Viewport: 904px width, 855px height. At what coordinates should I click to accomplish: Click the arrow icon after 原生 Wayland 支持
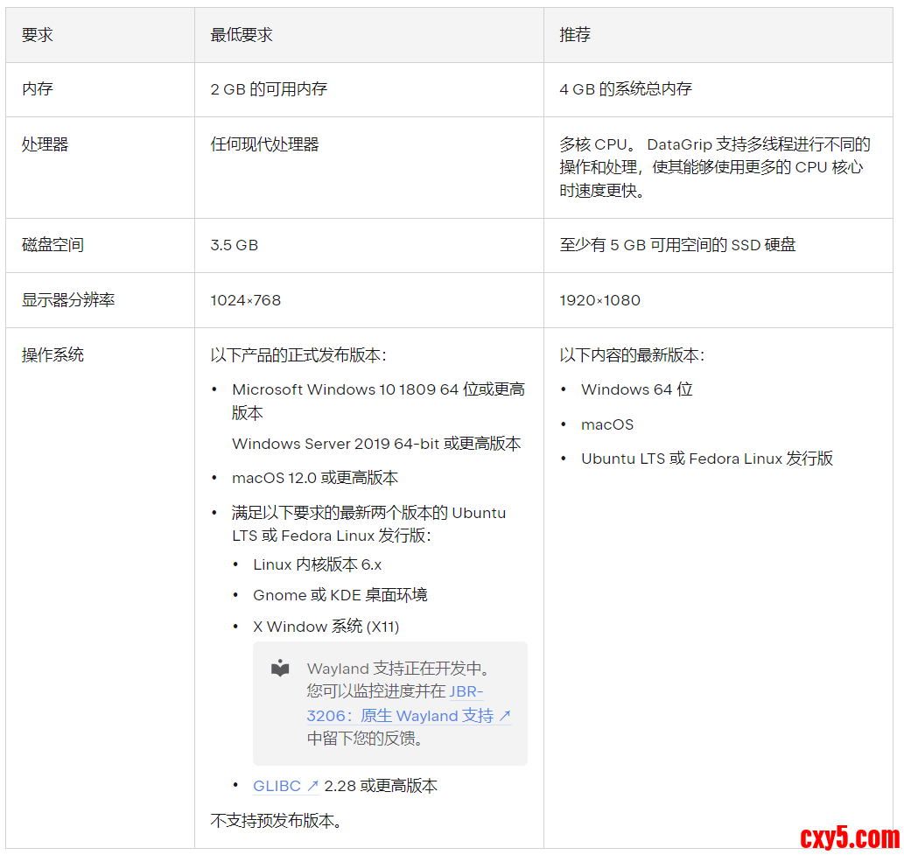(x=504, y=716)
